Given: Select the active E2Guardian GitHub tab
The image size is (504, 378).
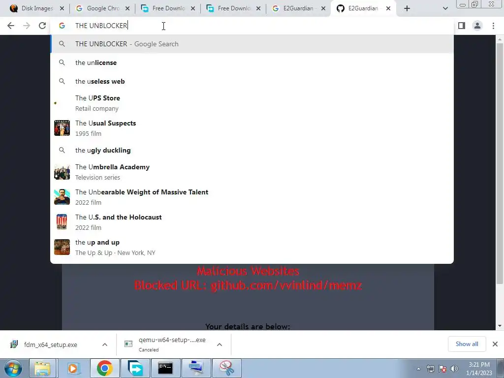Looking at the screenshot, I should [x=363, y=8].
